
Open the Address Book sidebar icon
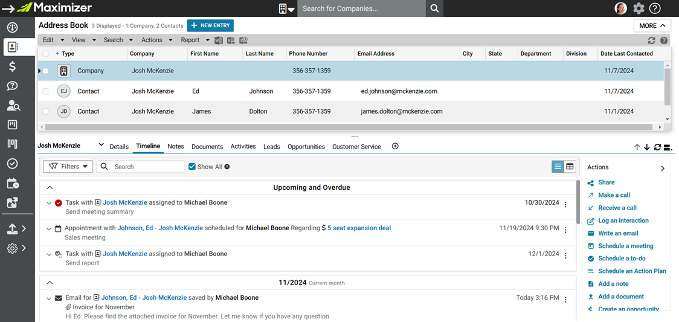(x=13, y=47)
